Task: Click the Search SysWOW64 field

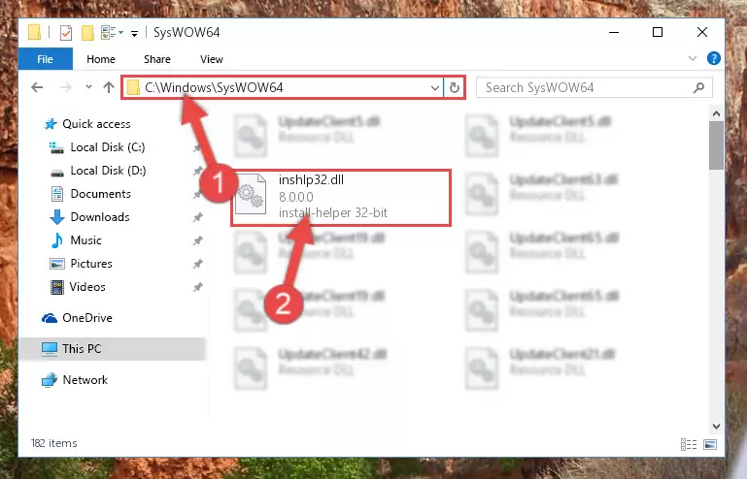Action: (x=594, y=87)
